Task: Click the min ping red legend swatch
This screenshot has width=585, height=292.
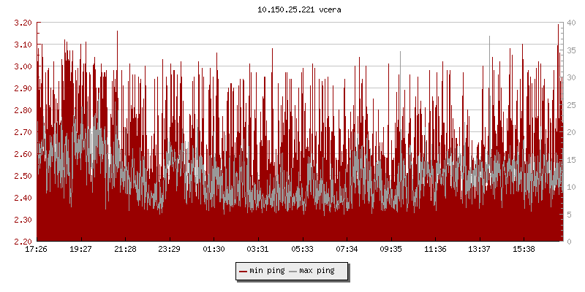Action: pyautogui.click(x=243, y=271)
